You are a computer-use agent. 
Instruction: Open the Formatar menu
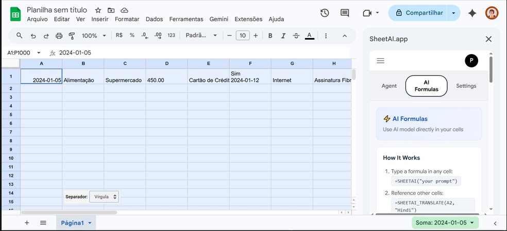pyautogui.click(x=127, y=19)
